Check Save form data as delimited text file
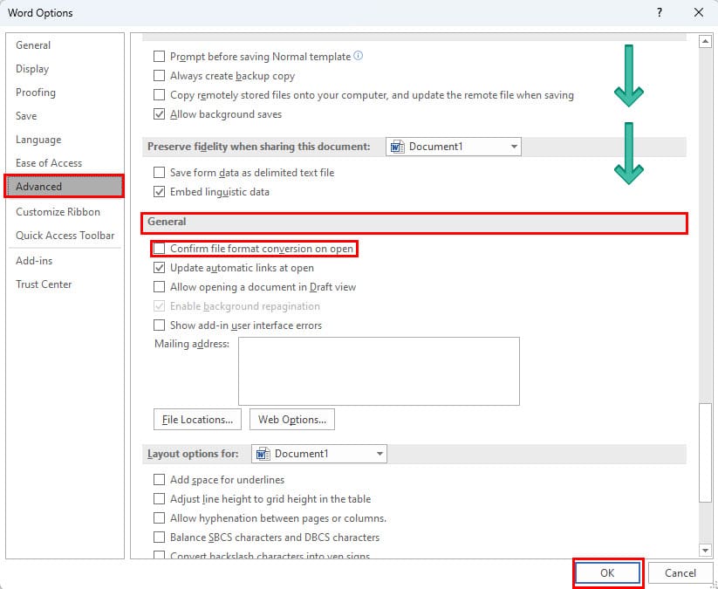Viewport: 718px width, 589px height. (159, 173)
